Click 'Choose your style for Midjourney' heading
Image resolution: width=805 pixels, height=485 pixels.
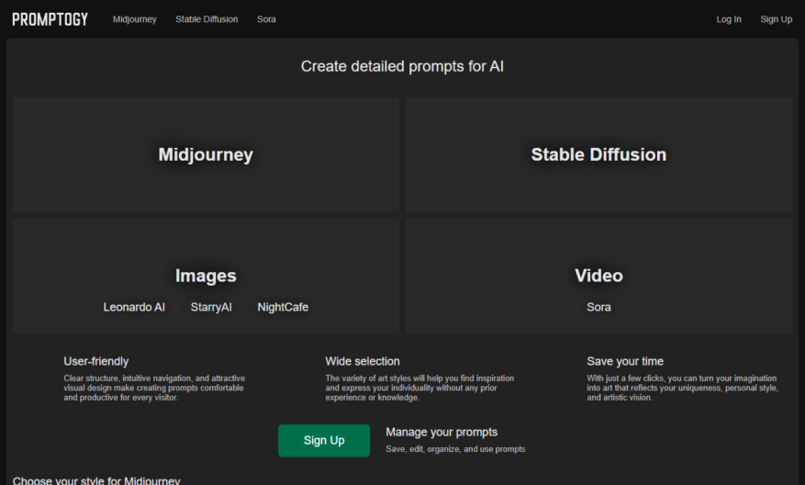click(x=96, y=480)
